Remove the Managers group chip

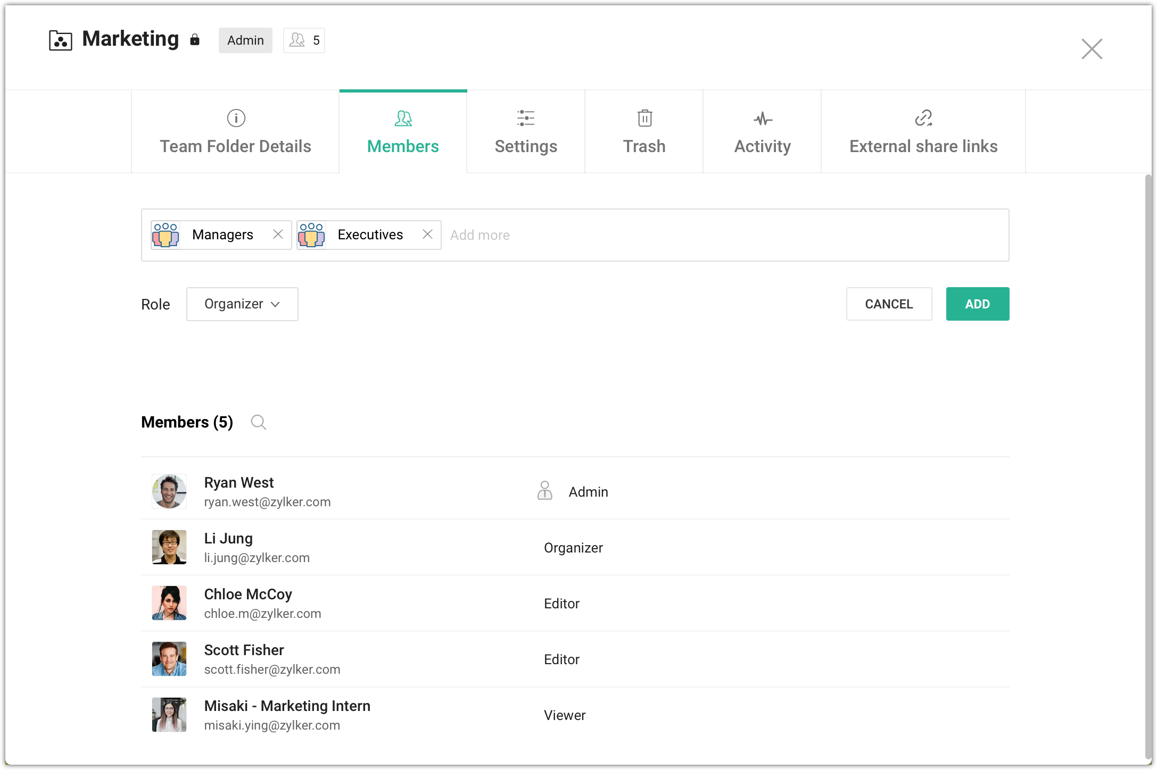[x=278, y=235]
